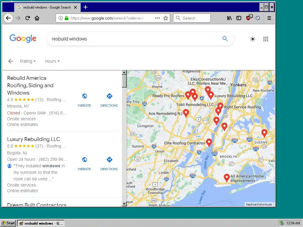
Task: Open Rebuild America Roofing, Siding and Windows listing
Action: (30, 85)
